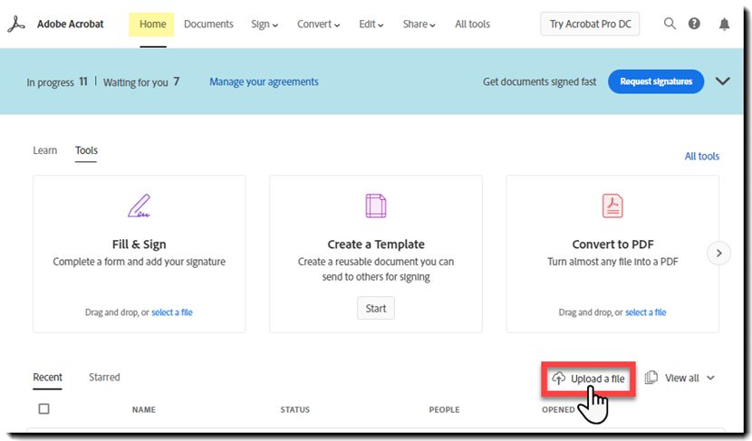This screenshot has width=752, height=441.
Task: Collapse the agreements banner chevron
Action: coord(723,81)
